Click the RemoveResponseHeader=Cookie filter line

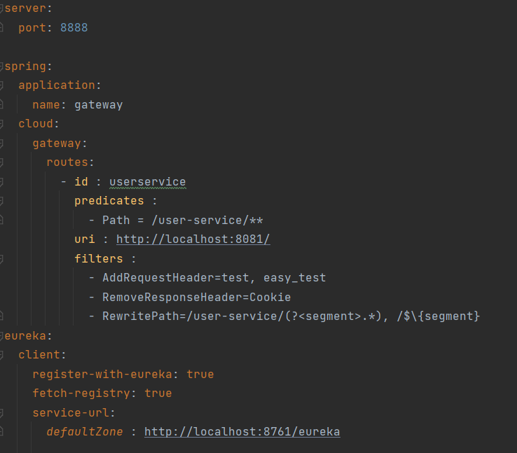coord(197,297)
